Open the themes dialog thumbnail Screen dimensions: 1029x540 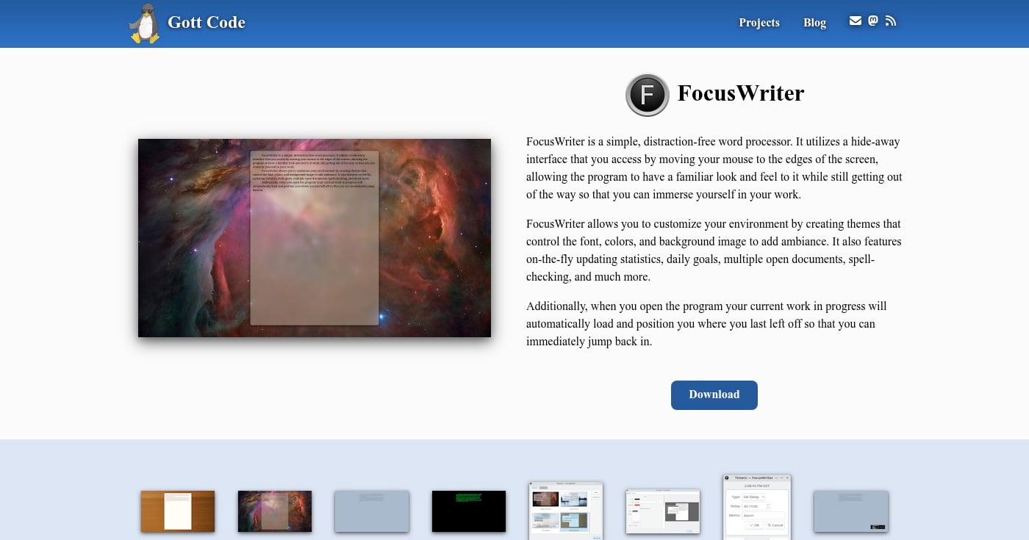pyautogui.click(x=566, y=511)
